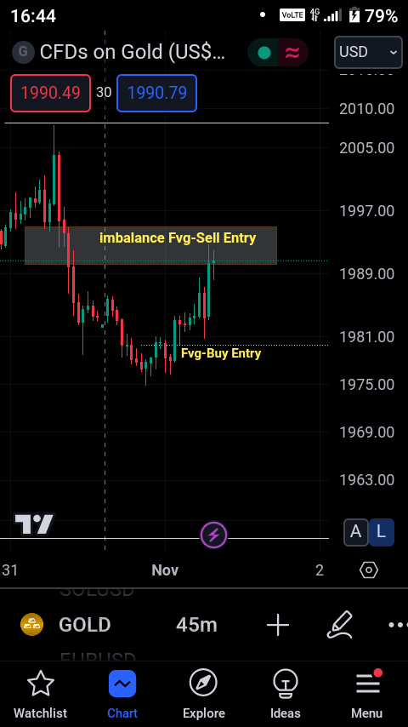408x727 pixels.
Task: Select the gray FVG sell zone rectangle
Action: (150, 246)
